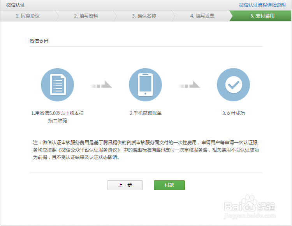Select step 5. 支付费用
Image resolution: width=292 pixels, height=226 pixels.
click(x=262, y=16)
